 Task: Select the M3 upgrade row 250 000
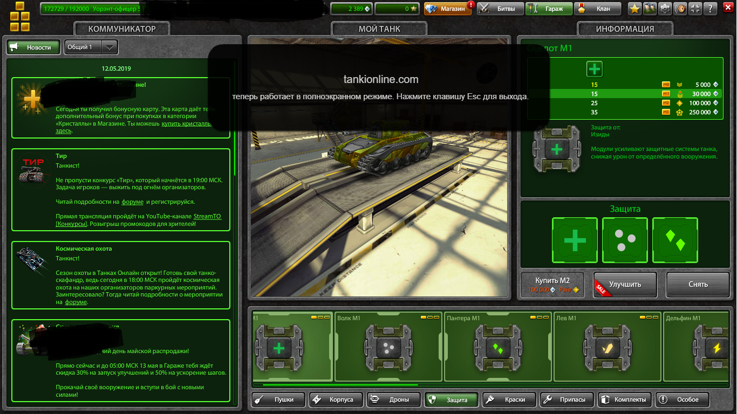pos(625,112)
